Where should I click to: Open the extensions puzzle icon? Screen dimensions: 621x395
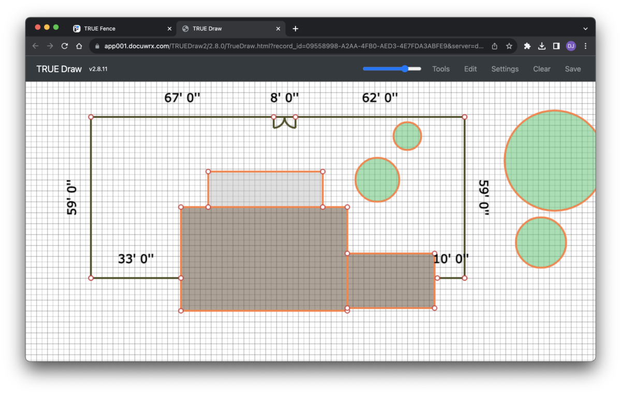(527, 46)
